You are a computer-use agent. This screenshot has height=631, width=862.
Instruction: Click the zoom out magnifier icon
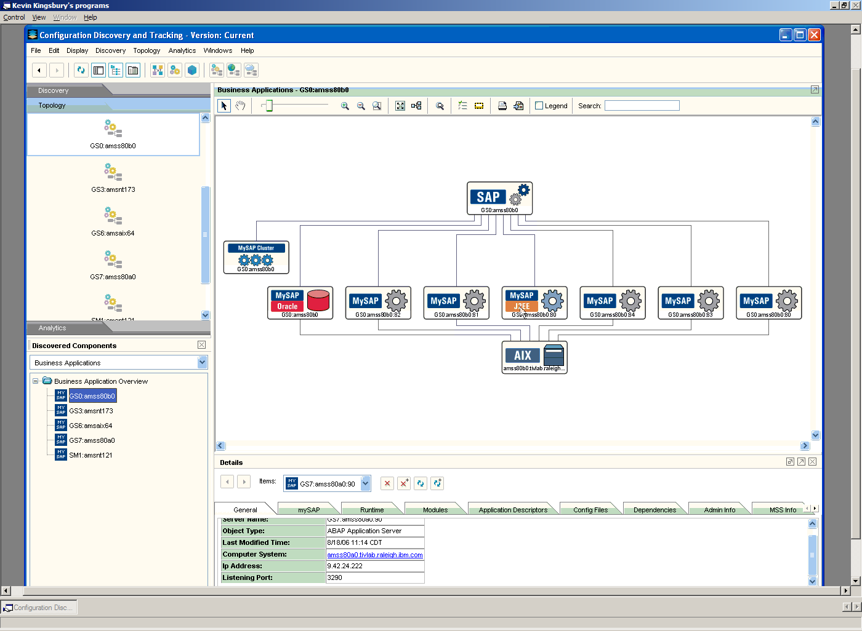click(361, 106)
